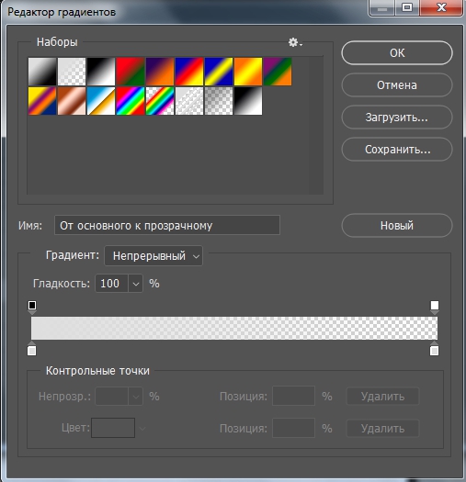
Task: Click the presets list scrollbar
Action: click(x=316, y=125)
